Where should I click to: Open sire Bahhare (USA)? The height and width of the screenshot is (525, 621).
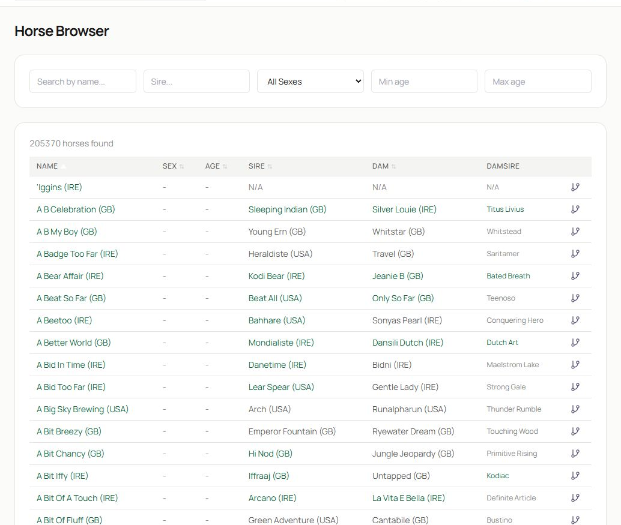pyautogui.click(x=276, y=320)
